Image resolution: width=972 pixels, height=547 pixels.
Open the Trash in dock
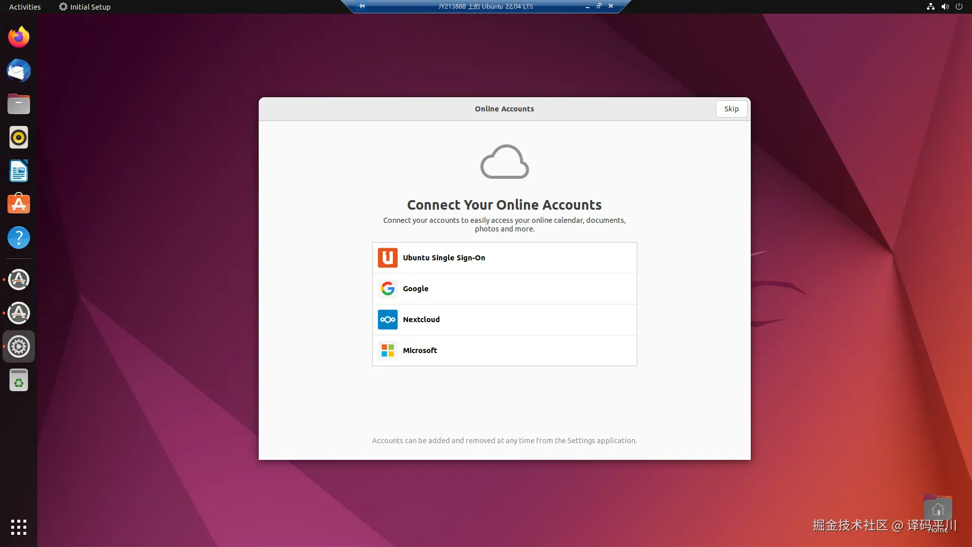19,380
